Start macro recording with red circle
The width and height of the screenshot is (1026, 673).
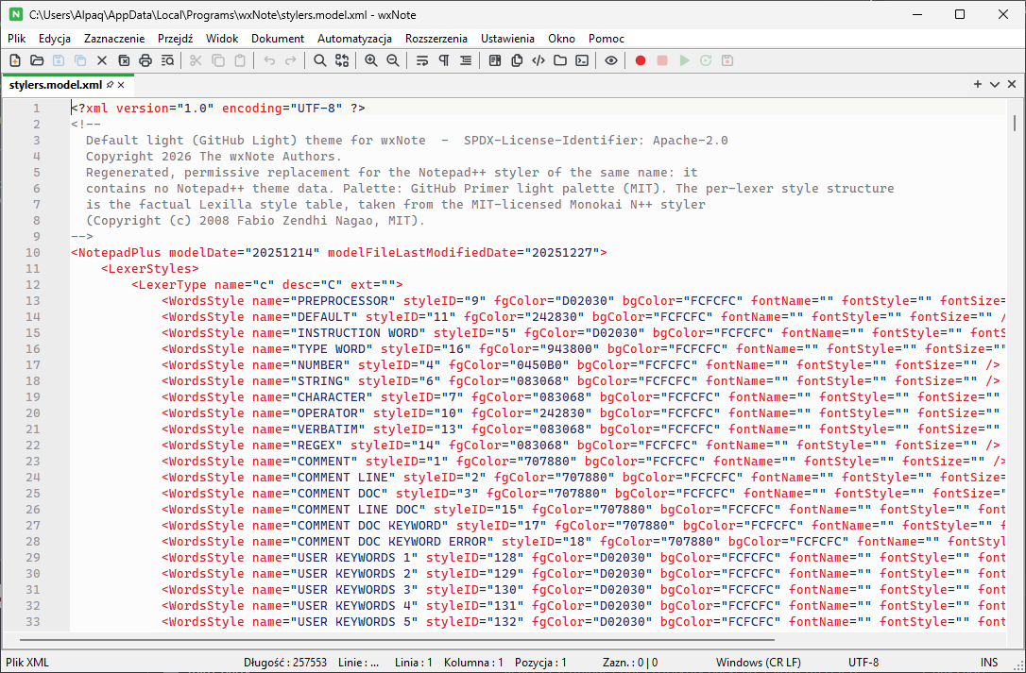click(x=641, y=60)
